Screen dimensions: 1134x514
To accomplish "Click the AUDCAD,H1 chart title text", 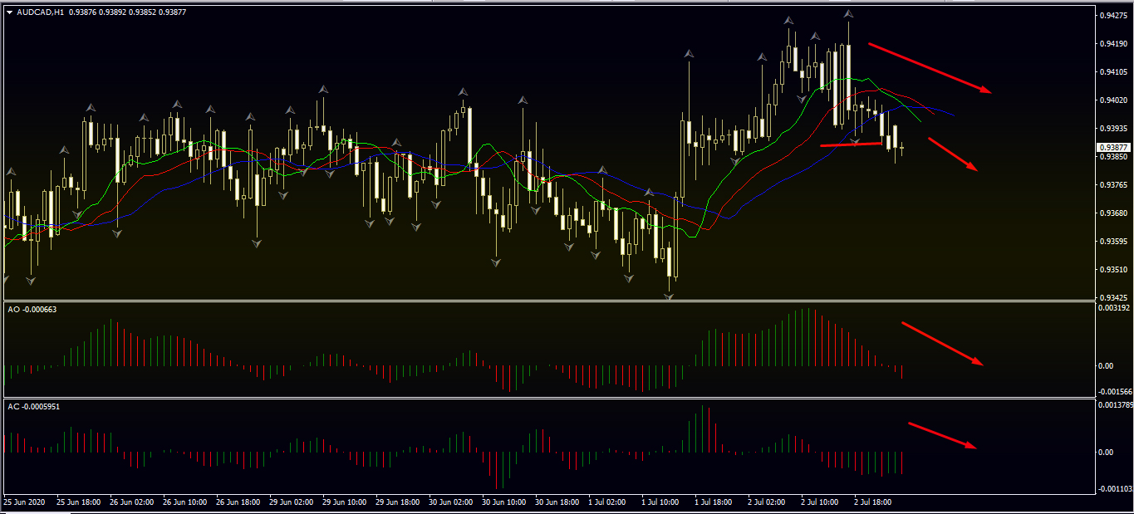I will click(40, 12).
